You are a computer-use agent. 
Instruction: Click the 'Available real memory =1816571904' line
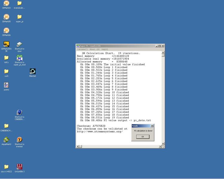(103, 59)
